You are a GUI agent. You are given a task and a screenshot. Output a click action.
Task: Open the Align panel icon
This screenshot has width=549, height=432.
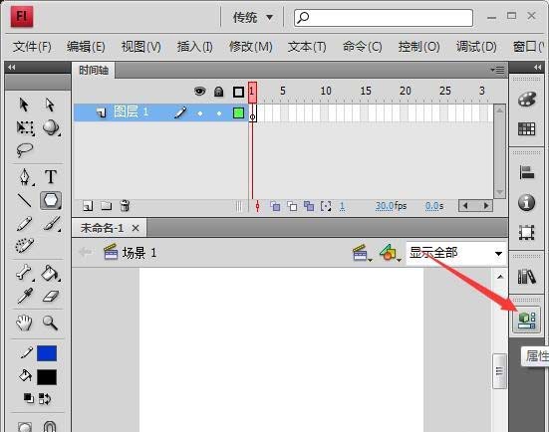pos(527,172)
